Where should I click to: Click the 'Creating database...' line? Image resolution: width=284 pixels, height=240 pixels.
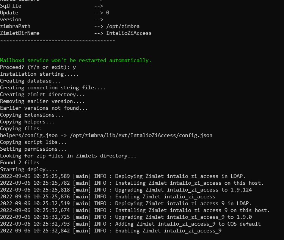click(30, 81)
